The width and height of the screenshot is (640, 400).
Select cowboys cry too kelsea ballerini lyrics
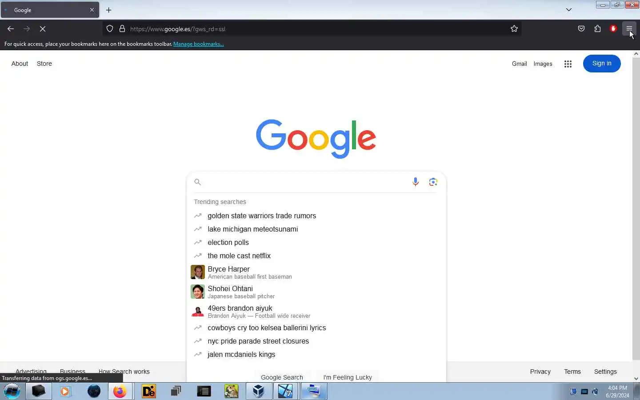(316, 328)
